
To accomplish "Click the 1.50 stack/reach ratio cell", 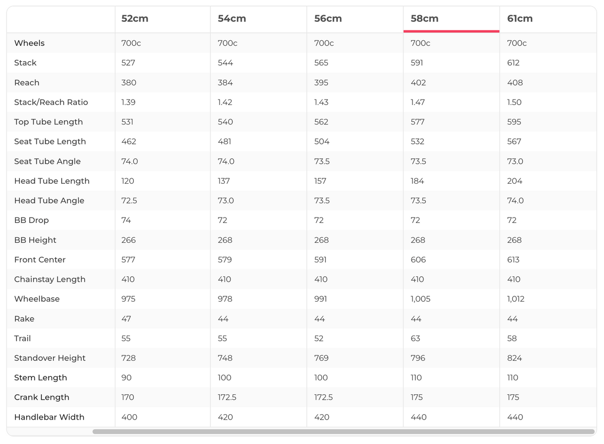I will point(514,102).
